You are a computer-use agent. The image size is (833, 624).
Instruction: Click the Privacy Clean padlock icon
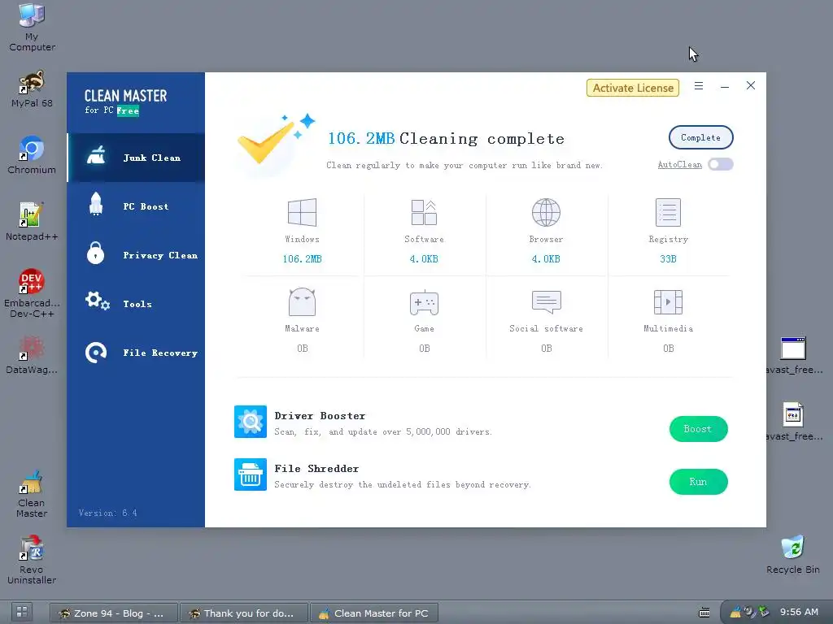click(x=96, y=253)
